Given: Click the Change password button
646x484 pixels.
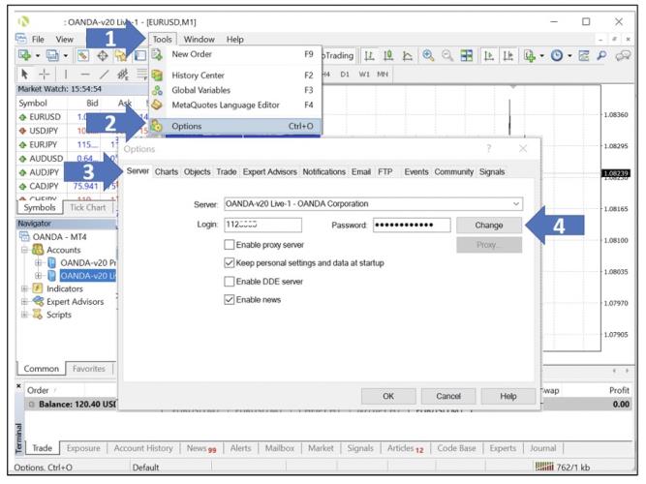Looking at the screenshot, I should (489, 226).
